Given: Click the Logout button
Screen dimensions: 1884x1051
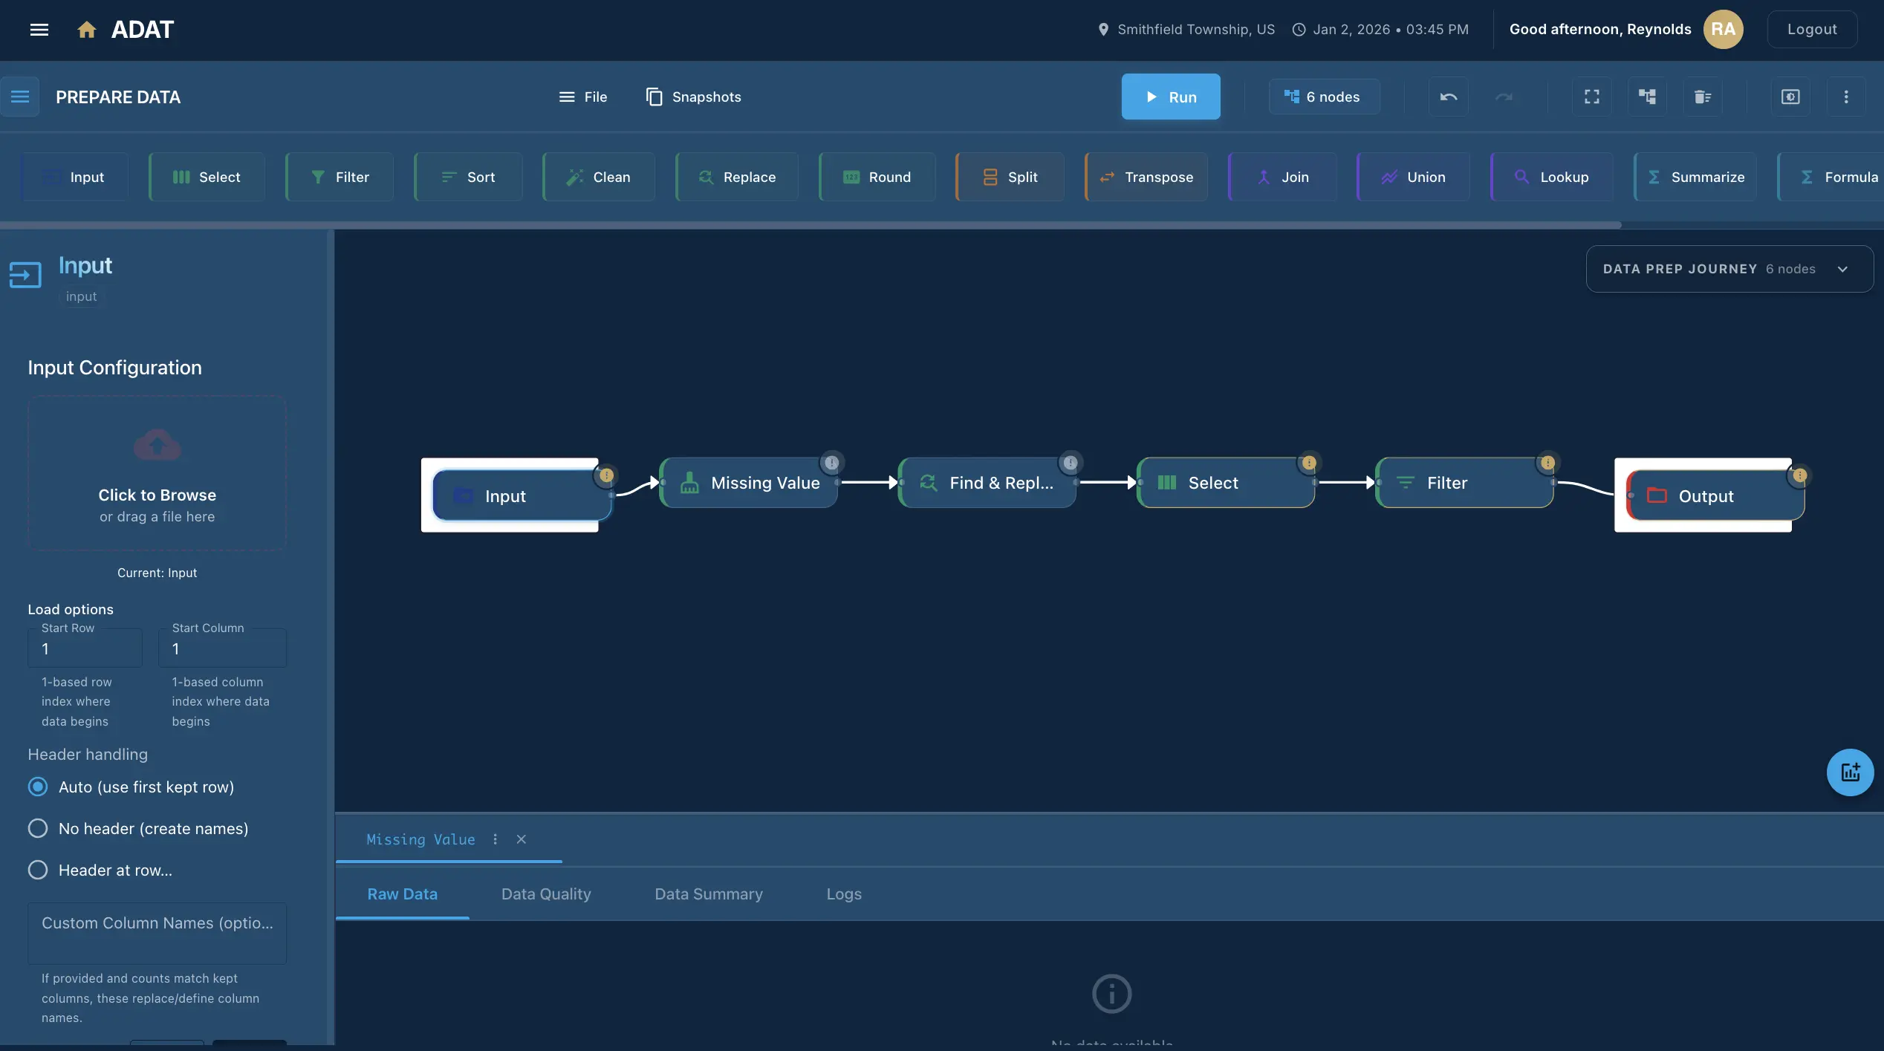Looking at the screenshot, I should (x=1812, y=29).
